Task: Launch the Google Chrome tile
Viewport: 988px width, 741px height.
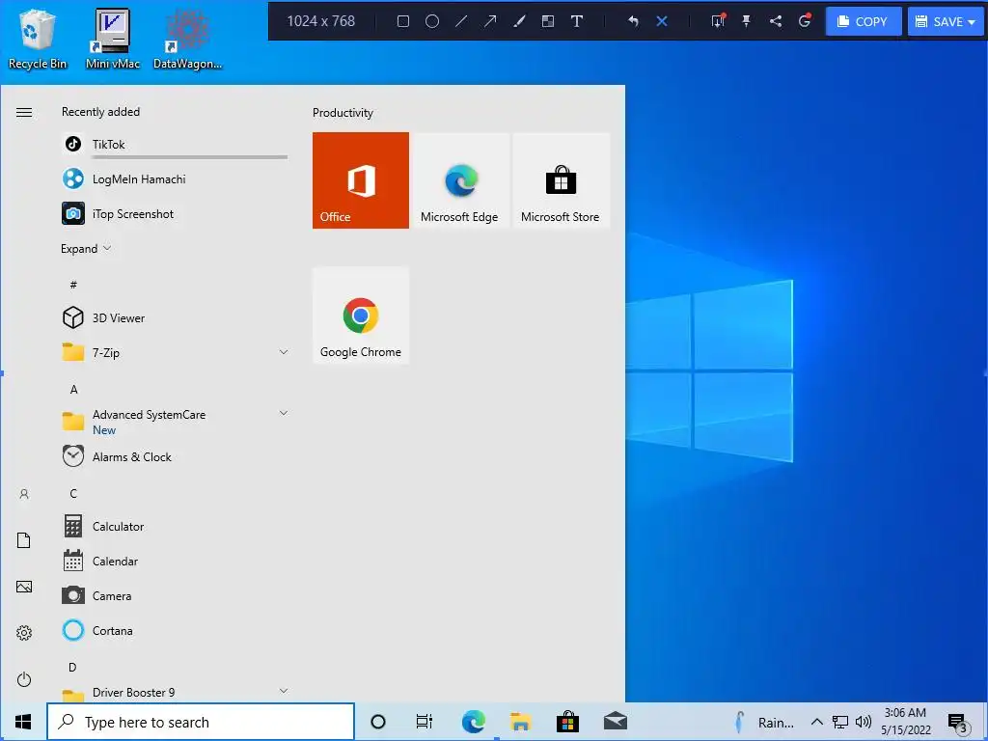Action: point(361,316)
